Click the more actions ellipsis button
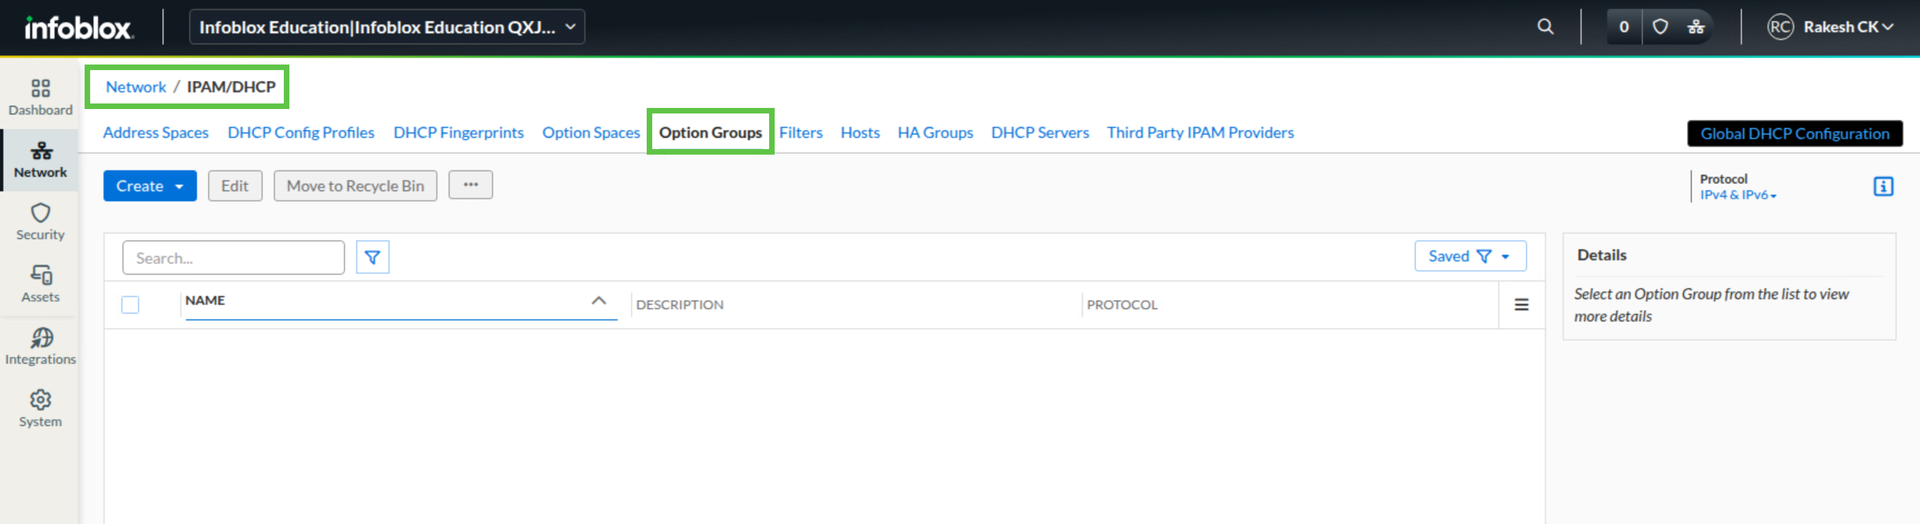The width and height of the screenshot is (1920, 524). coord(470,185)
